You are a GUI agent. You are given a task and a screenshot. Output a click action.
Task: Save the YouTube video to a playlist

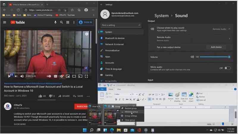tap(78, 96)
